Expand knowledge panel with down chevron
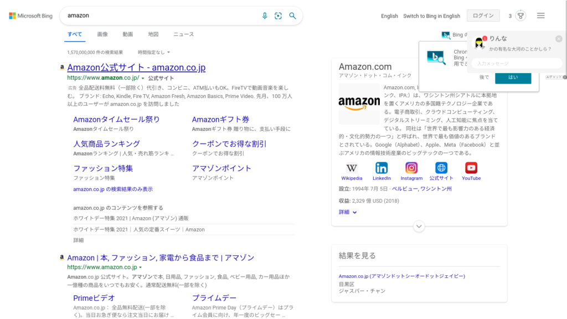The image size is (567, 319). 419,226
